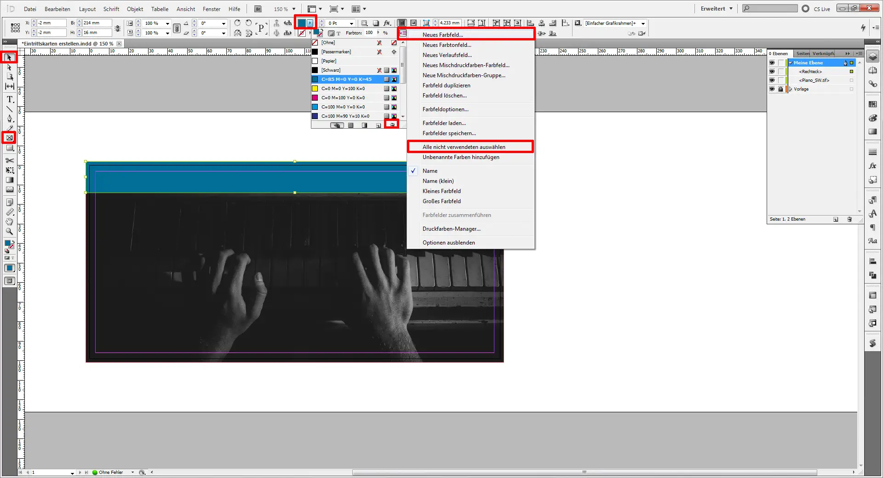Activate the Pen tool

click(x=9, y=118)
